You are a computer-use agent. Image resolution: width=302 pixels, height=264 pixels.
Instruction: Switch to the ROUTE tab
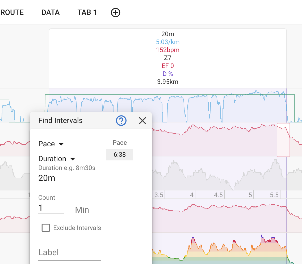click(x=12, y=12)
